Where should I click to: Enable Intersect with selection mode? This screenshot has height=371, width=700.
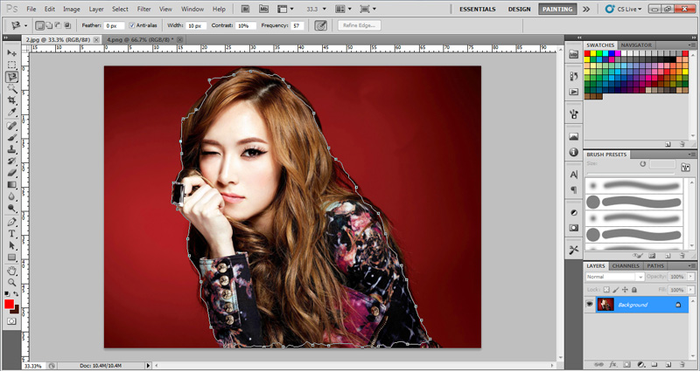[x=67, y=25]
